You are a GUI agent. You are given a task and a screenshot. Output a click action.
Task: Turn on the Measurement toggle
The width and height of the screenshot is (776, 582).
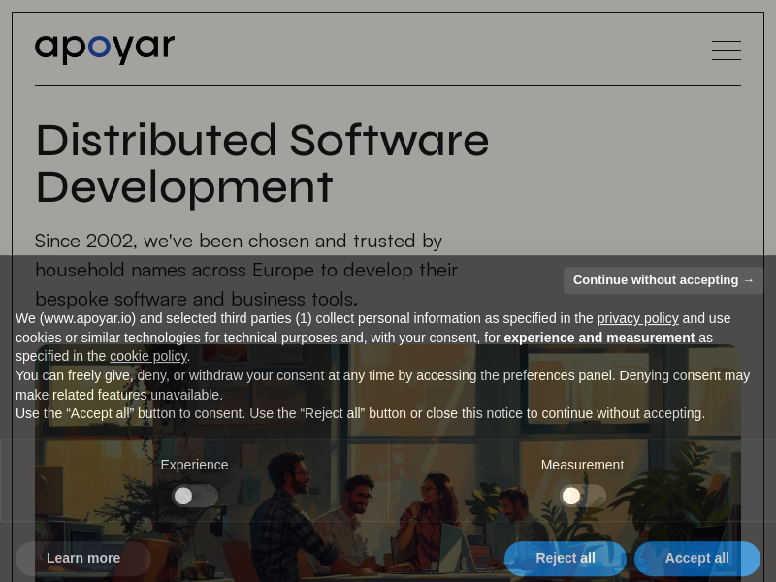tap(582, 496)
